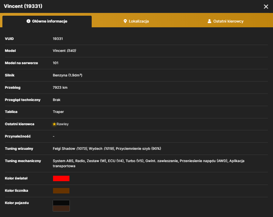Click the engine value Benzyna (1.9dm³)
Screen dimensions: 273x217
coord(67,75)
